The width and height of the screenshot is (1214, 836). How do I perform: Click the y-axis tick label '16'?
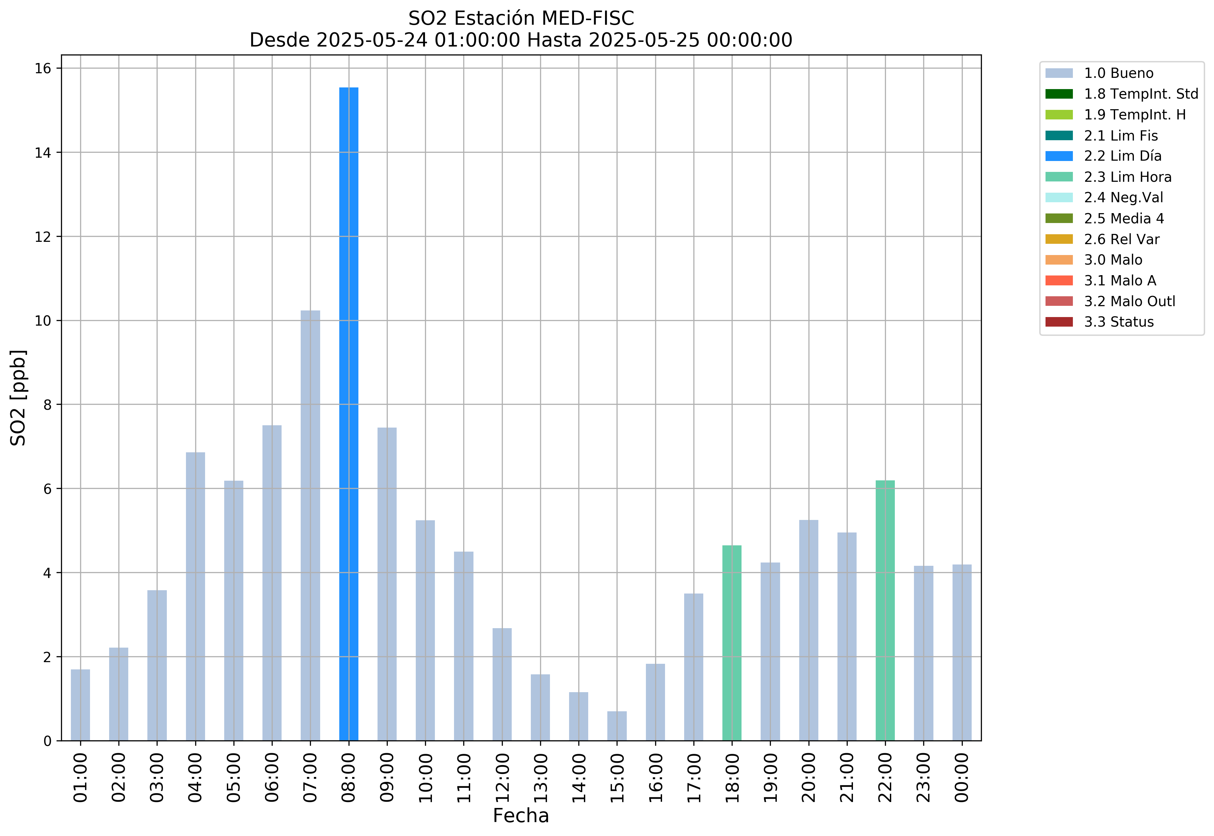[x=43, y=69]
